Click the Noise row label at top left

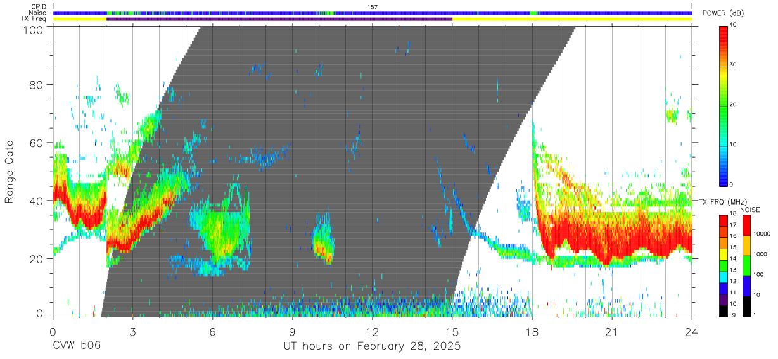(38, 13)
